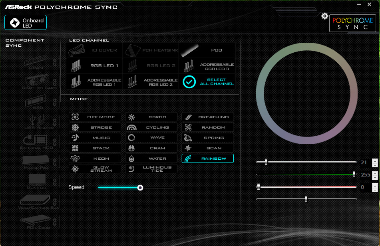The width and height of the screenshot is (380, 246).
Task: Select the Cram lighting mode
Action: point(151,148)
